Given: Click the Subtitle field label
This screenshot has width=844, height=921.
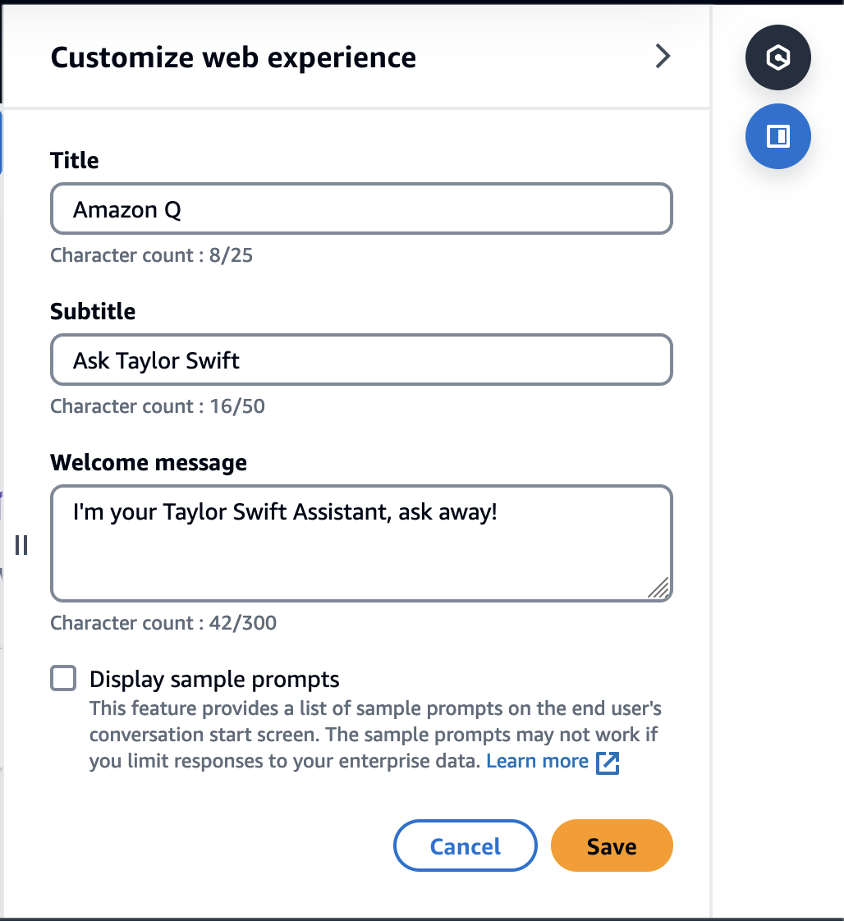Looking at the screenshot, I should [93, 312].
